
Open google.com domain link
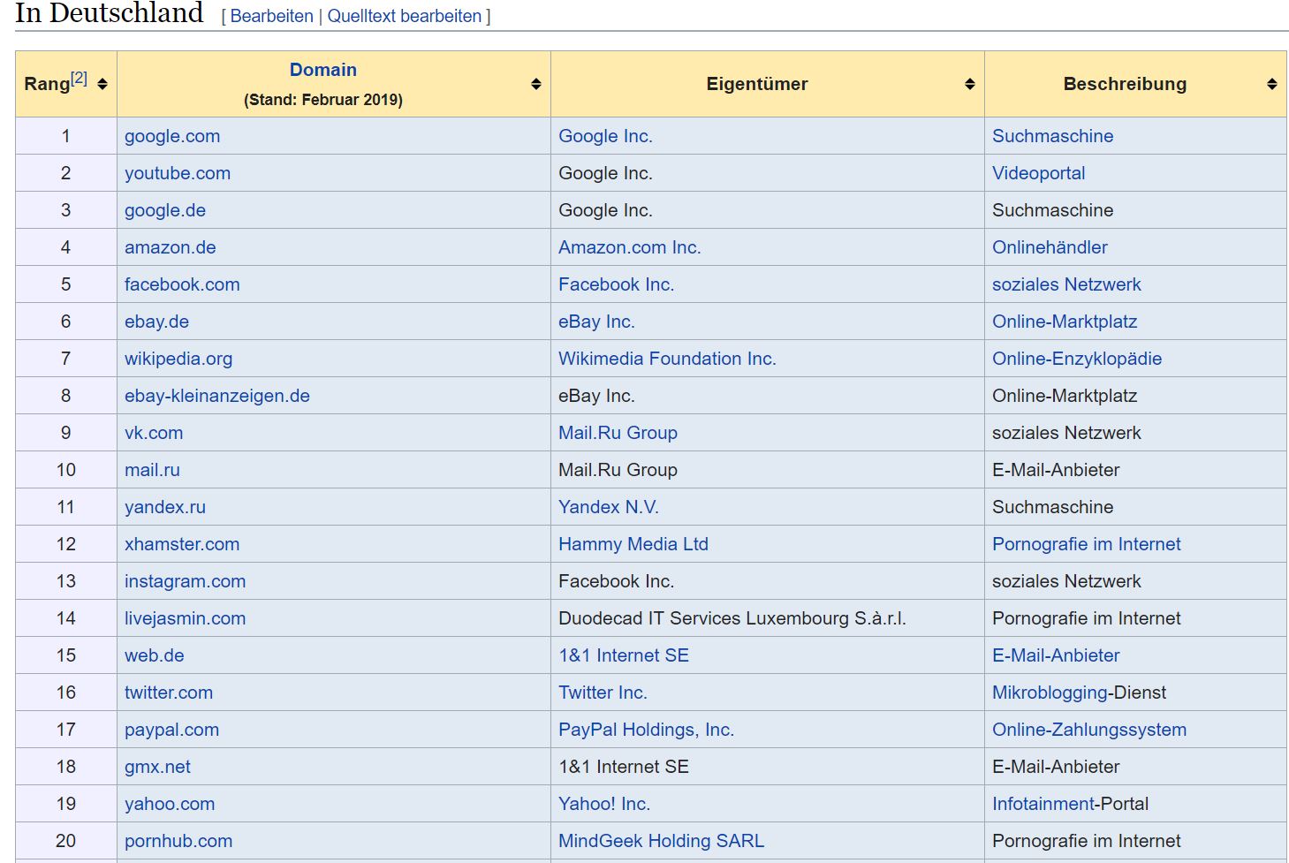coord(172,136)
